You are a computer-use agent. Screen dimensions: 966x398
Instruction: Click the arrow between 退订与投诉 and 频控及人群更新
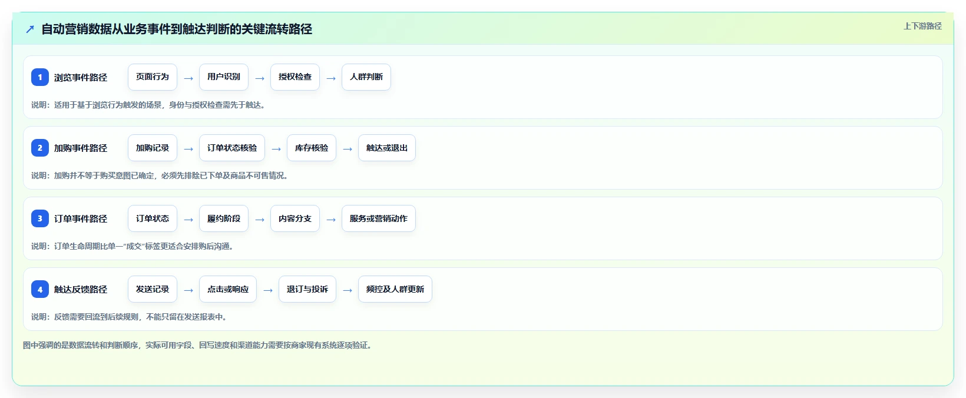pos(348,290)
